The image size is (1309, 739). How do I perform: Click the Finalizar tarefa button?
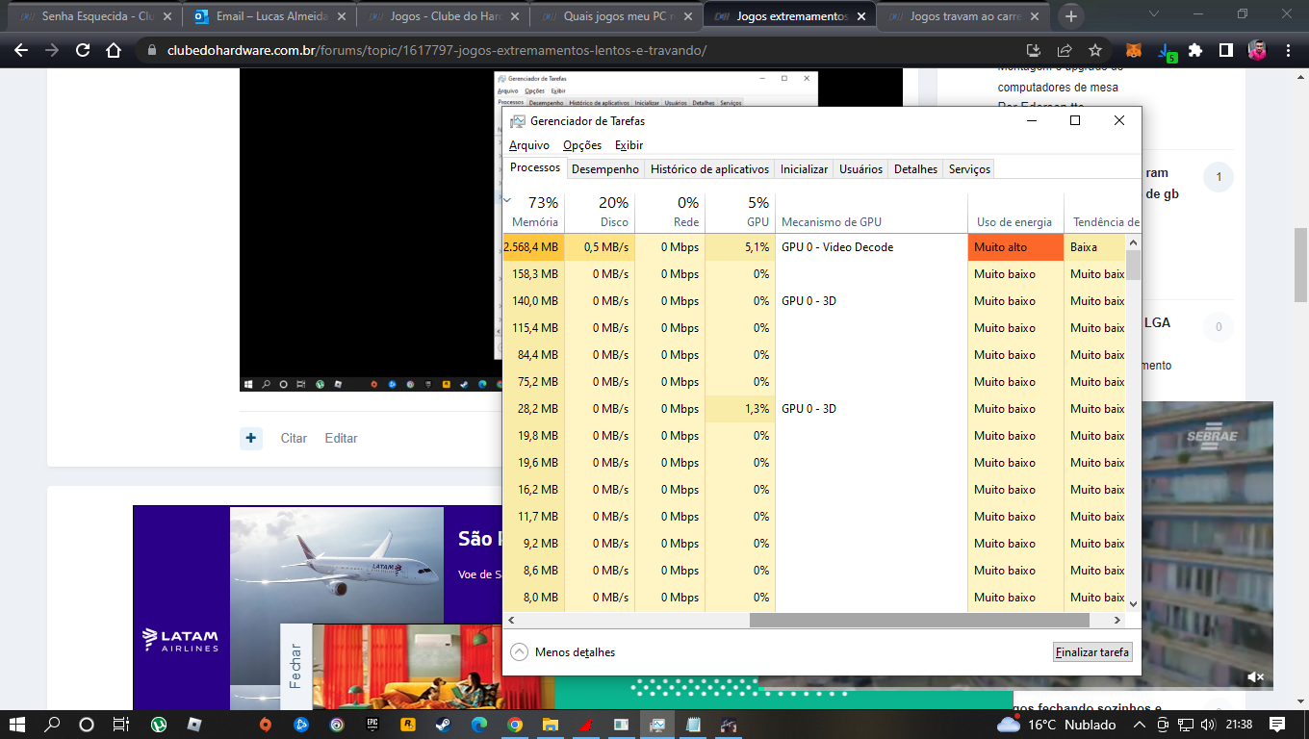coord(1092,652)
